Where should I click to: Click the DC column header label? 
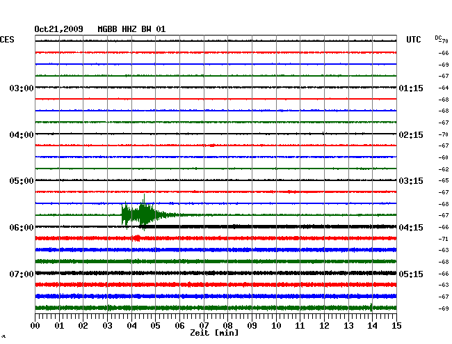(438, 38)
